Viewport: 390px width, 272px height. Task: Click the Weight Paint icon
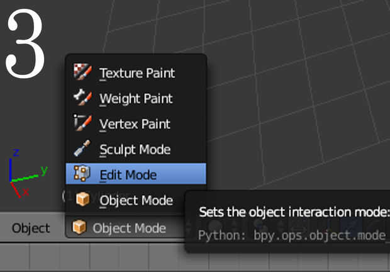point(82,98)
